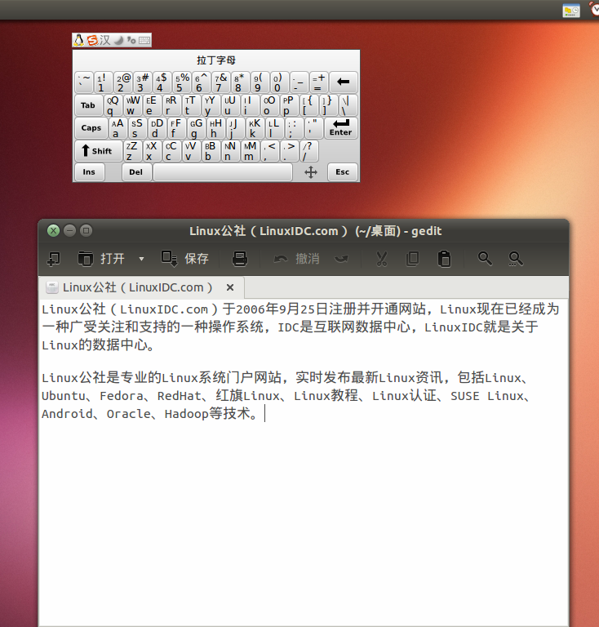
Task: Toggle the Shift key on virtual keyboard
Action: click(98, 151)
